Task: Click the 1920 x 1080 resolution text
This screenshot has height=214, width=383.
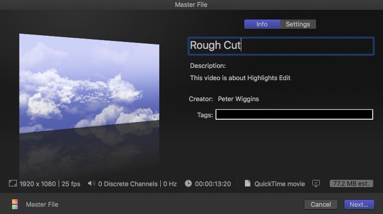Action: [x=38, y=184]
